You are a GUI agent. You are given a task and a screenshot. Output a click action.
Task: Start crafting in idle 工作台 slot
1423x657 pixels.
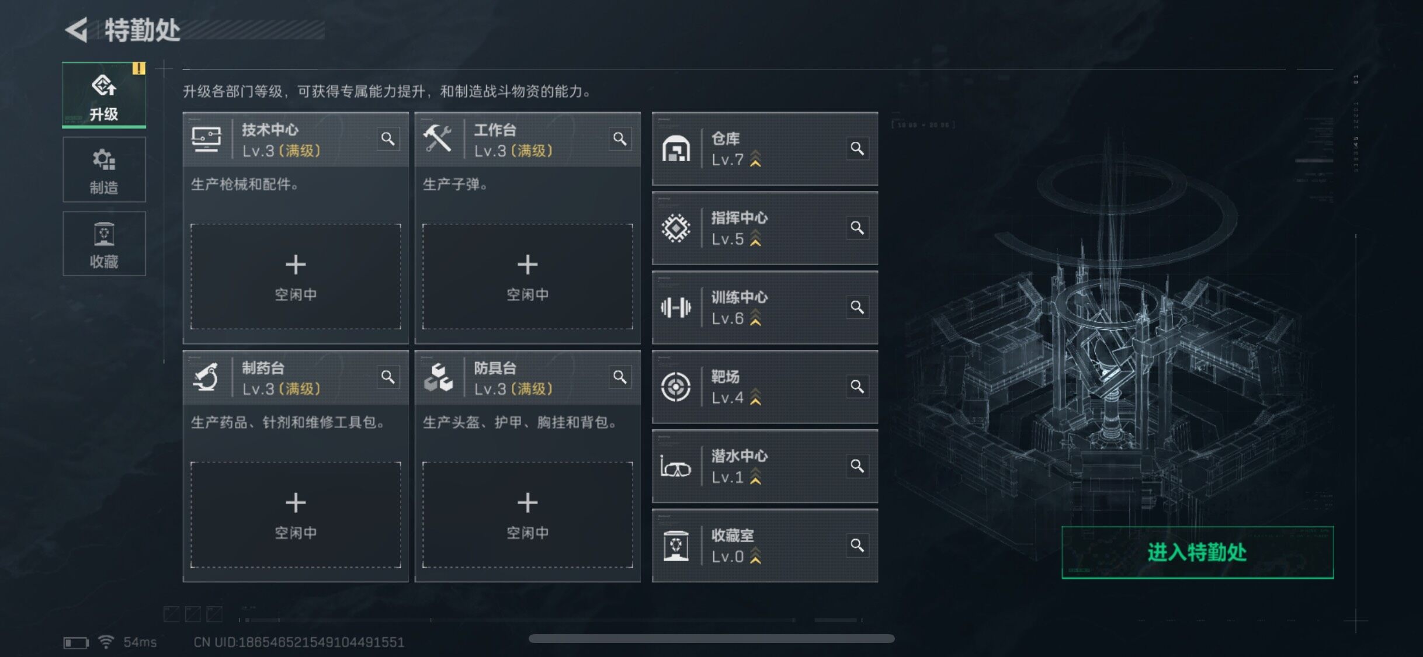[x=527, y=277]
